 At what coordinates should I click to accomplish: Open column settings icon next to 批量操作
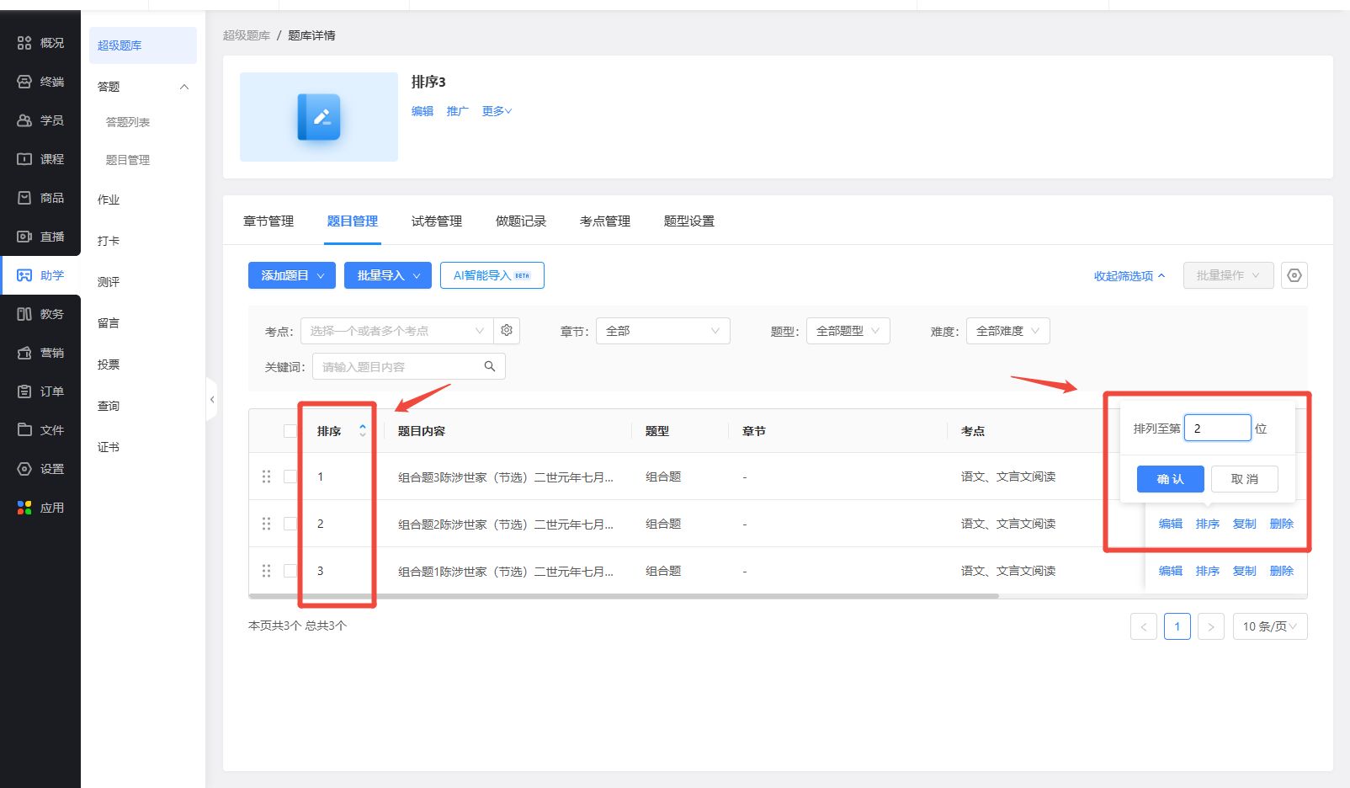(1294, 275)
